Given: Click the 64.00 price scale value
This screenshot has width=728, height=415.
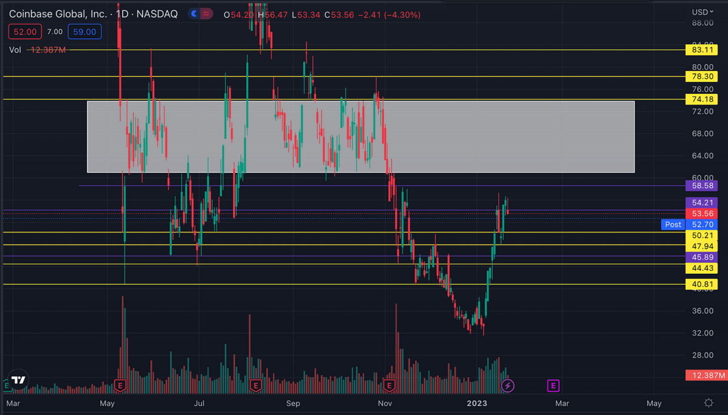Looking at the screenshot, I should tap(702, 156).
